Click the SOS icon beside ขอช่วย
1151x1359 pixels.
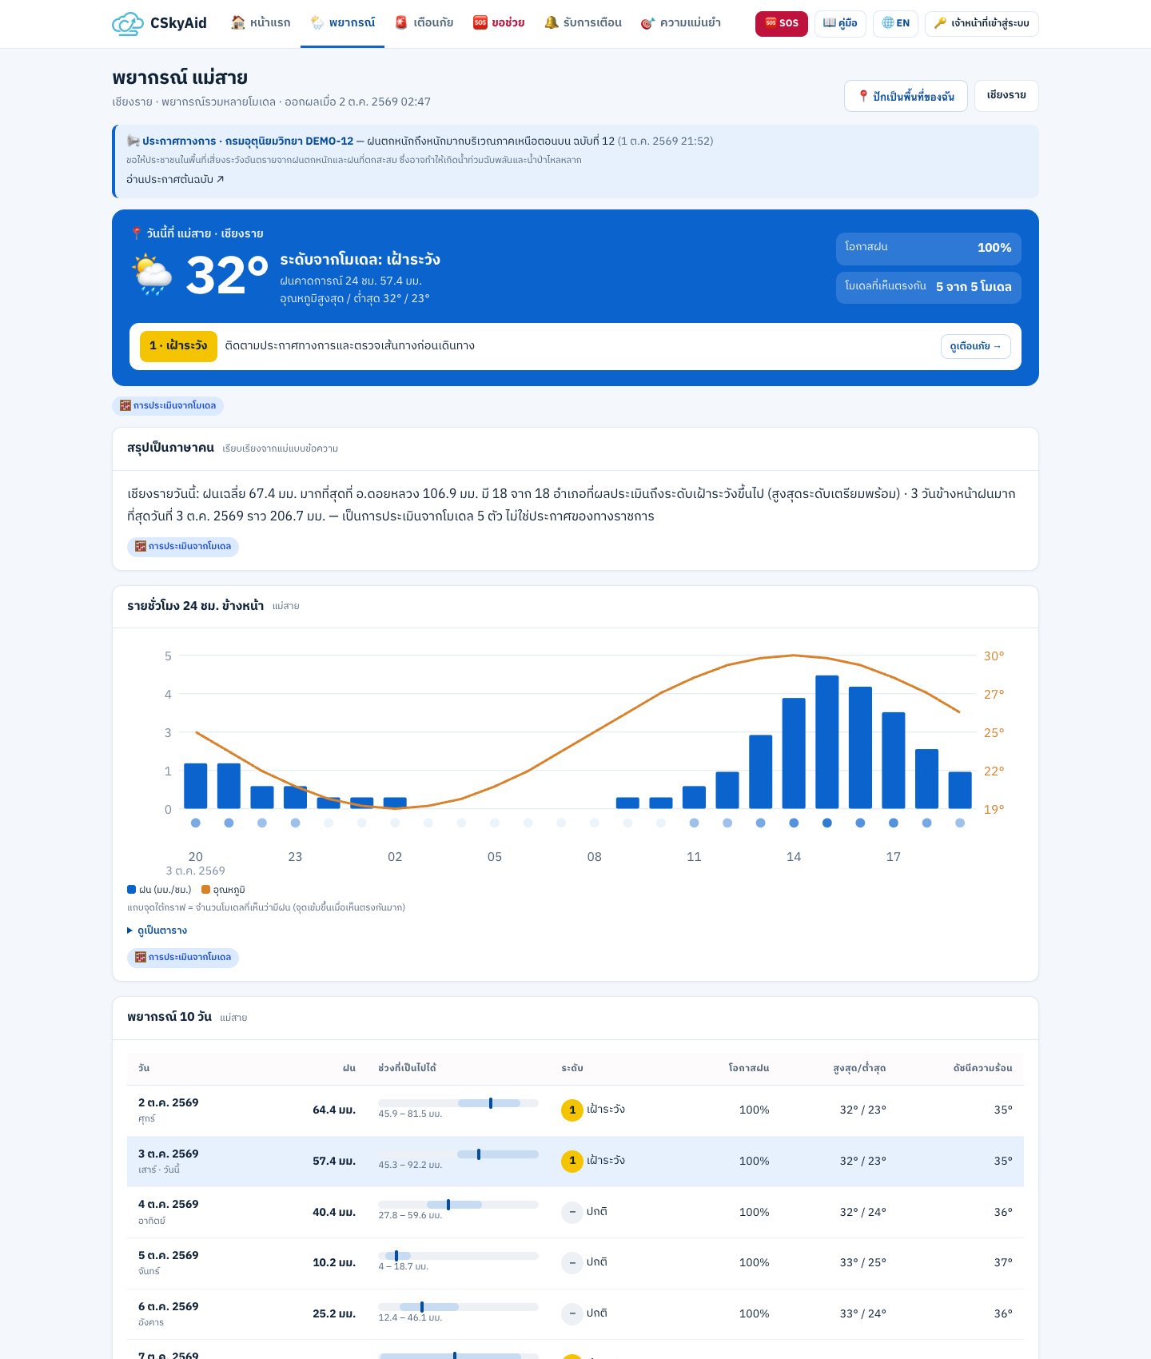point(480,22)
